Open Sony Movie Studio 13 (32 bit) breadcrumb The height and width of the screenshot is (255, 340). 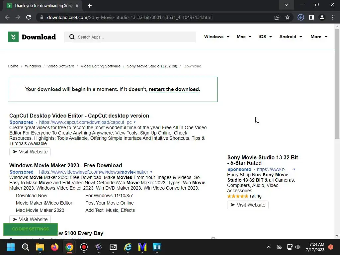point(152,66)
